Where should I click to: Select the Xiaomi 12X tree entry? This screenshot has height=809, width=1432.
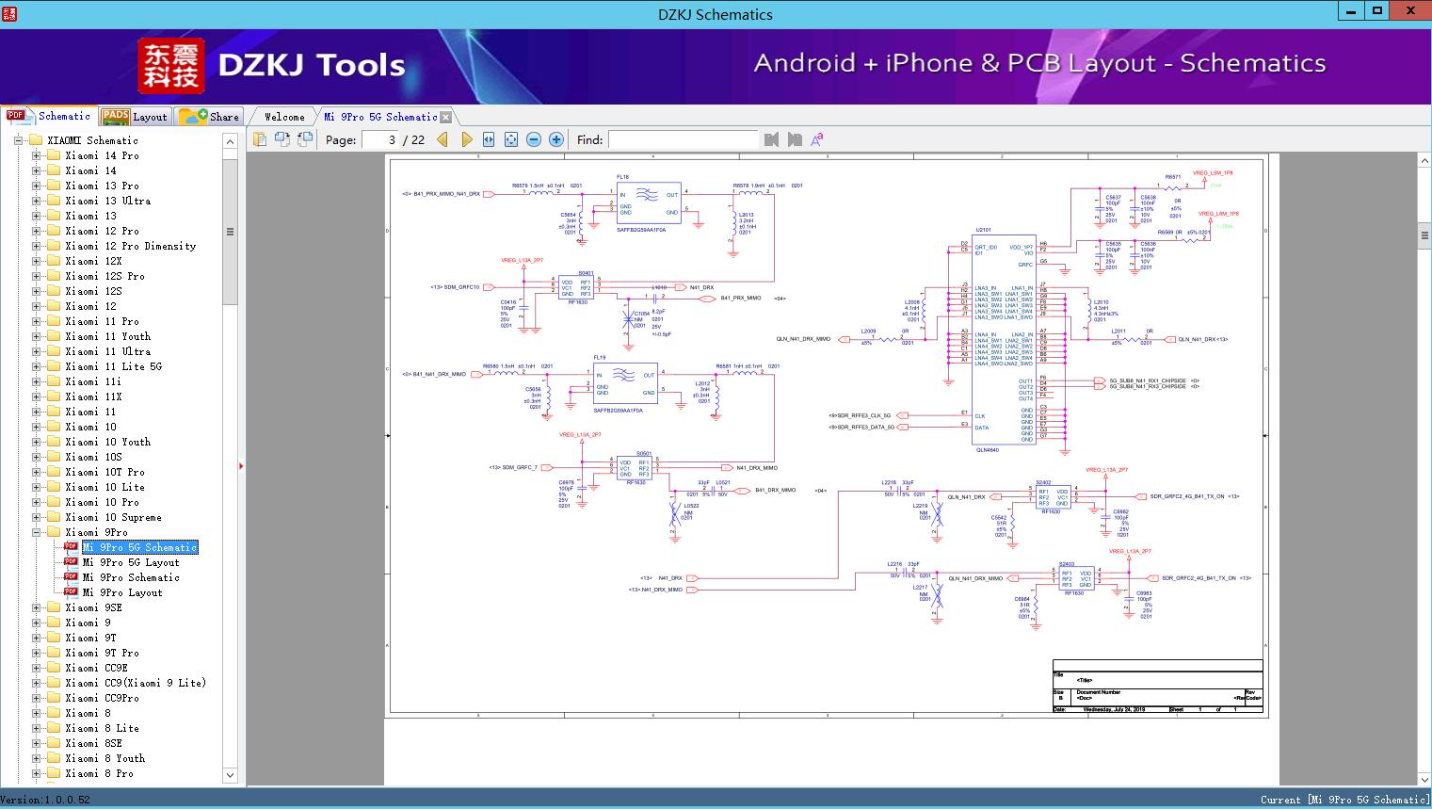point(93,261)
